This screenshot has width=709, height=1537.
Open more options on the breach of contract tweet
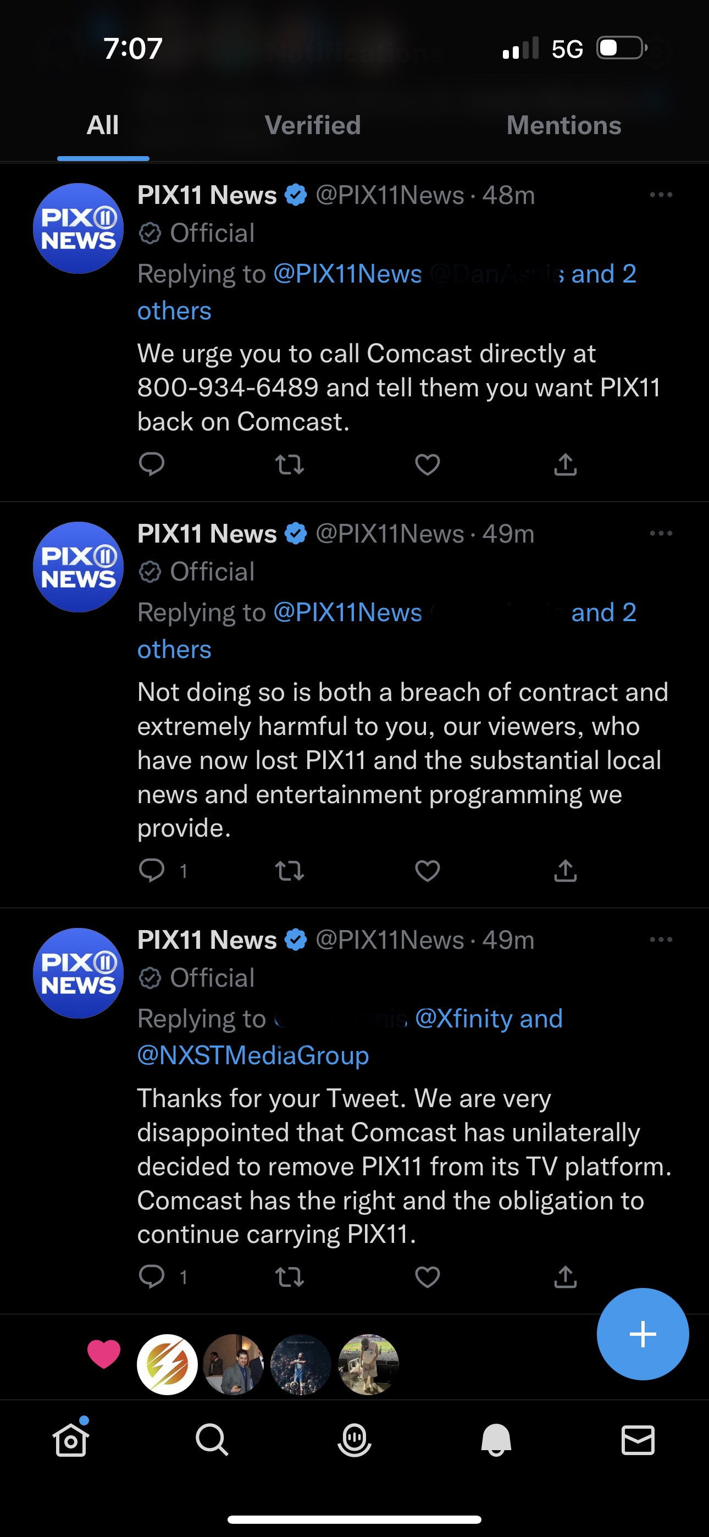[661, 533]
